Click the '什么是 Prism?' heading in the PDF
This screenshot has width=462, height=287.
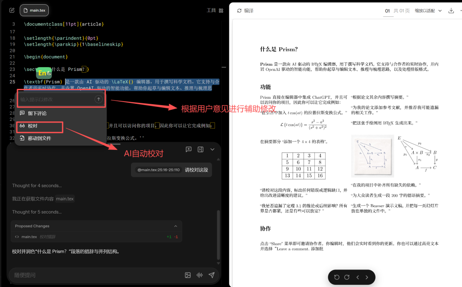[279, 49]
